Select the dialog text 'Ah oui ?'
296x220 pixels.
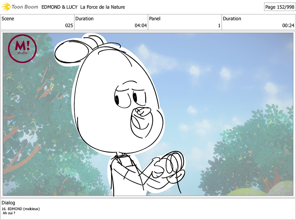[9, 213]
